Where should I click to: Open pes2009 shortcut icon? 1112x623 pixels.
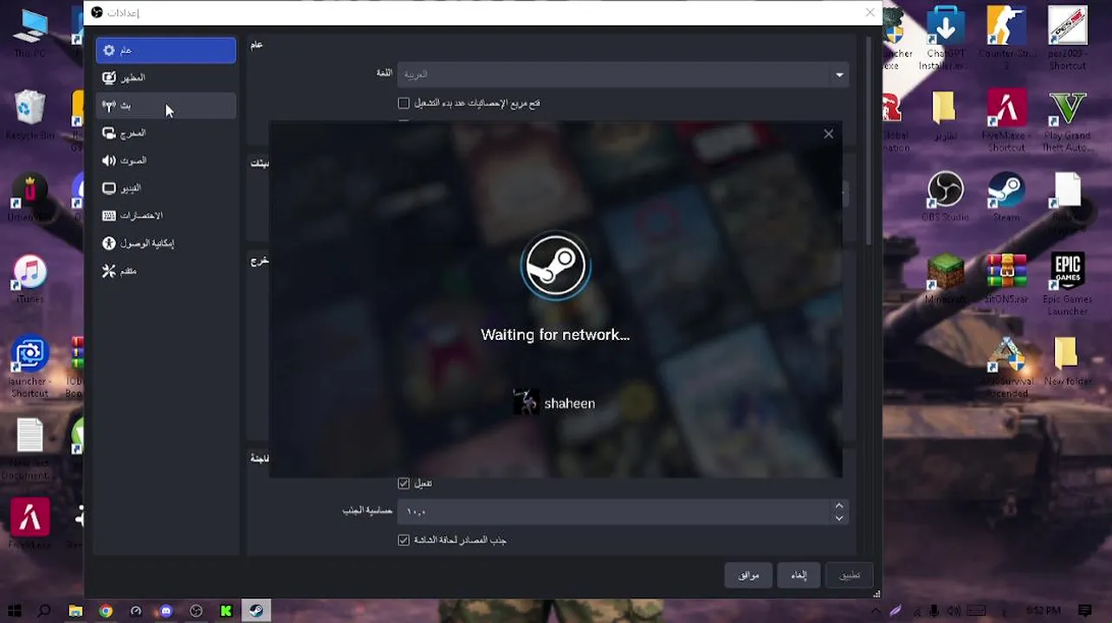click(x=1067, y=38)
